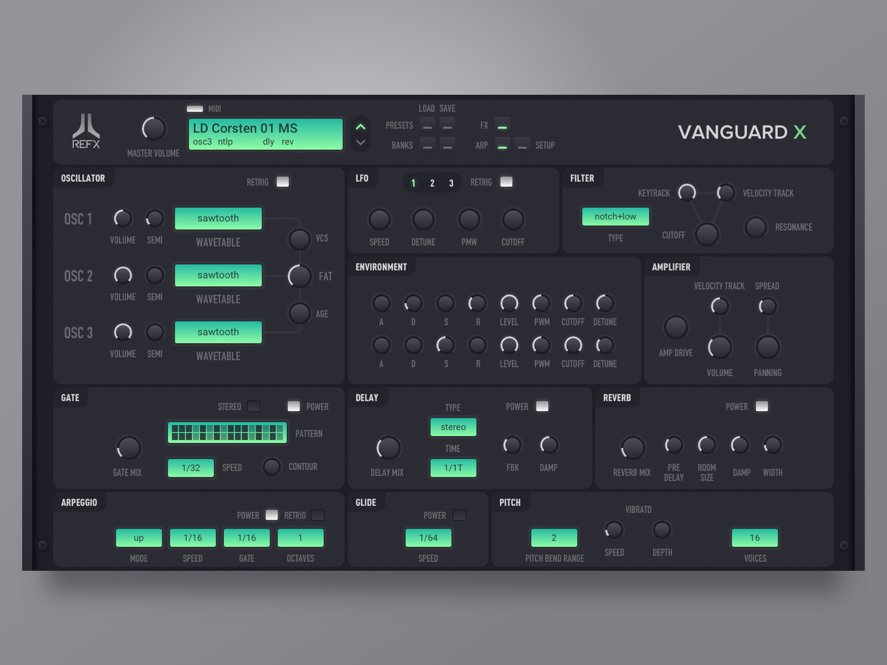This screenshot has width=887, height=665.
Task: Toggle the Gate Stereo checkbox
Action: point(254,406)
